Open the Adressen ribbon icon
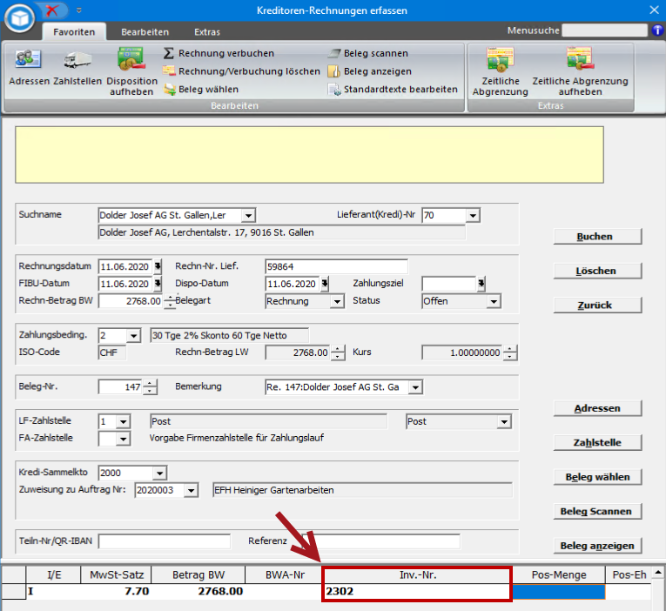Screen dimensions: 666x611 [29, 67]
